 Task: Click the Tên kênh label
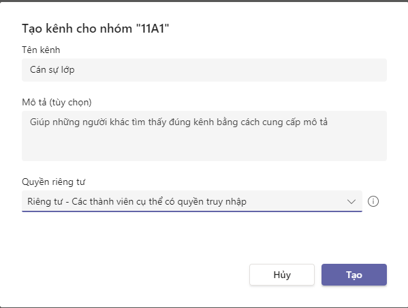pyautogui.click(x=41, y=50)
